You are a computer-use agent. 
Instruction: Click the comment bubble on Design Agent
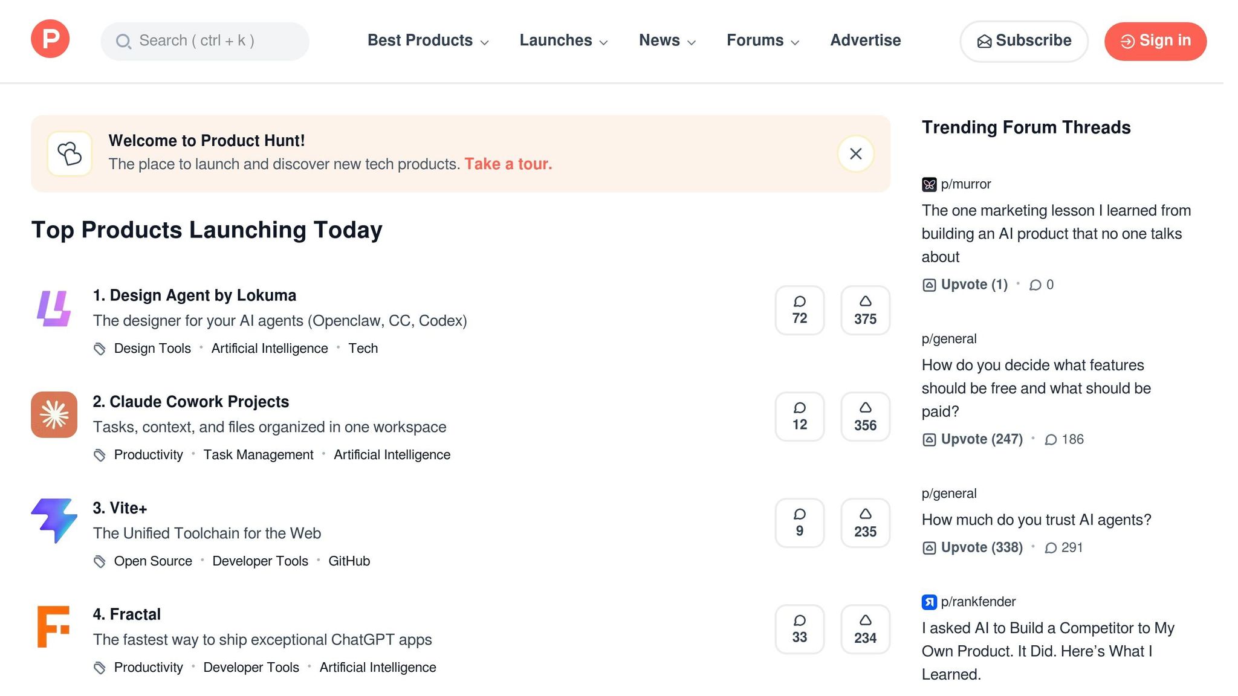[x=800, y=311]
